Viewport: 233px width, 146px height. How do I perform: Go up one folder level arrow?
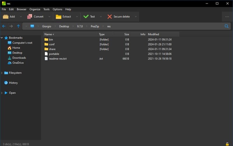(x=18, y=26)
